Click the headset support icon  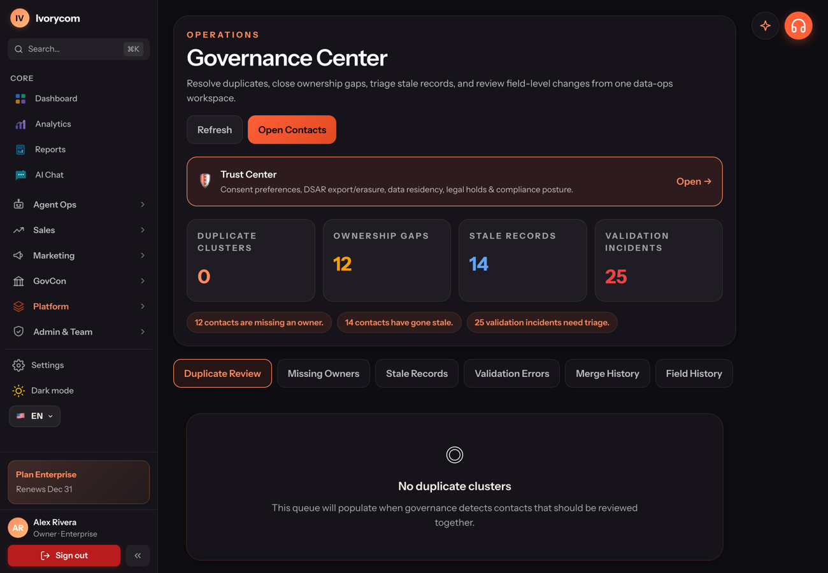point(798,26)
